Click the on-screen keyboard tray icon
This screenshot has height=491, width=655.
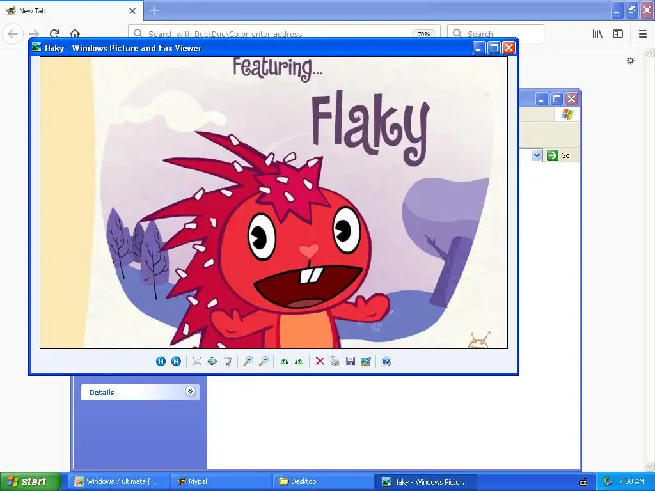point(583,482)
